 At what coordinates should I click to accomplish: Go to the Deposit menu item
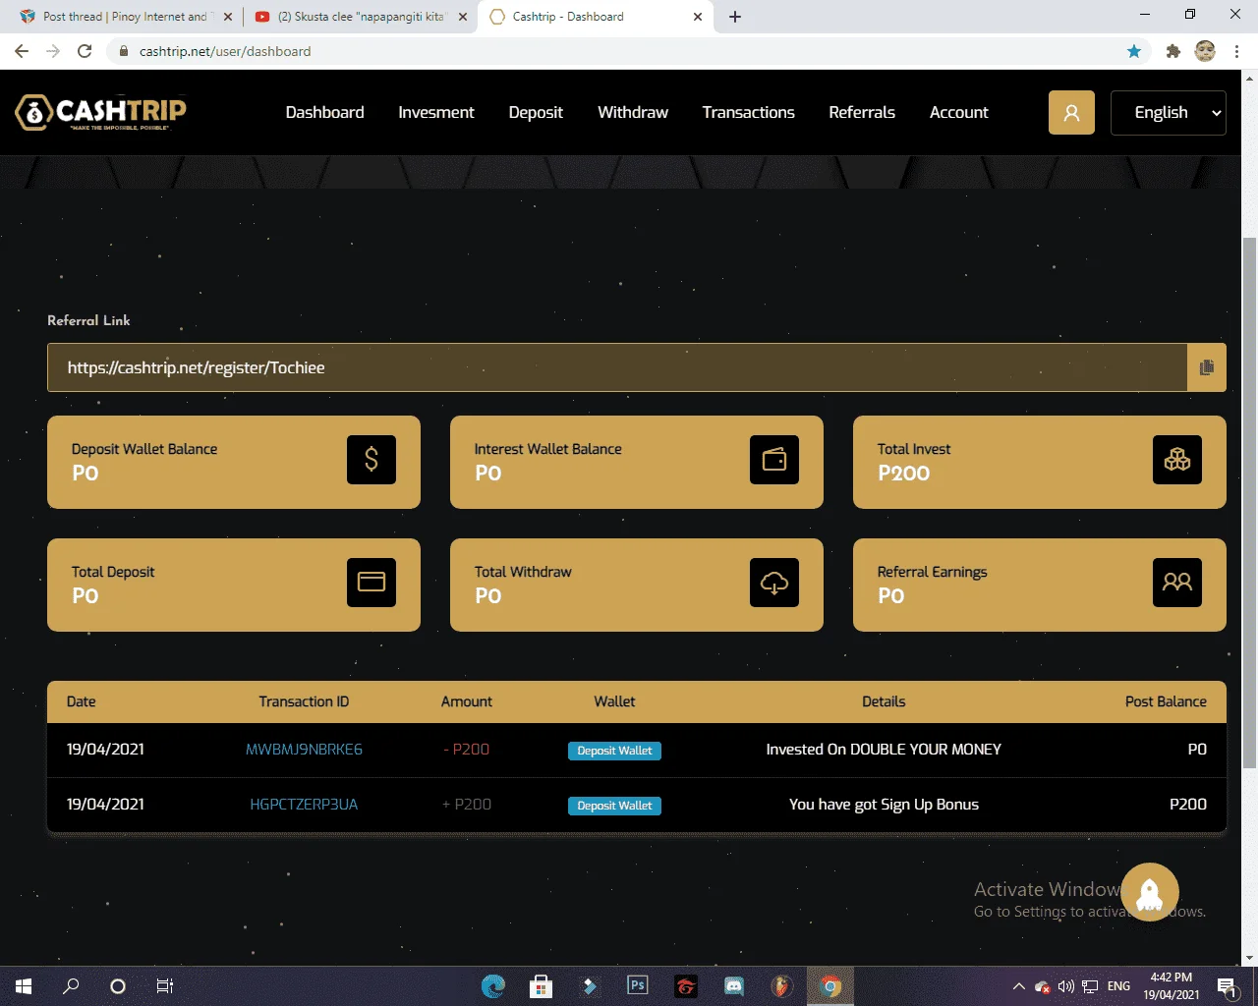[x=536, y=112]
